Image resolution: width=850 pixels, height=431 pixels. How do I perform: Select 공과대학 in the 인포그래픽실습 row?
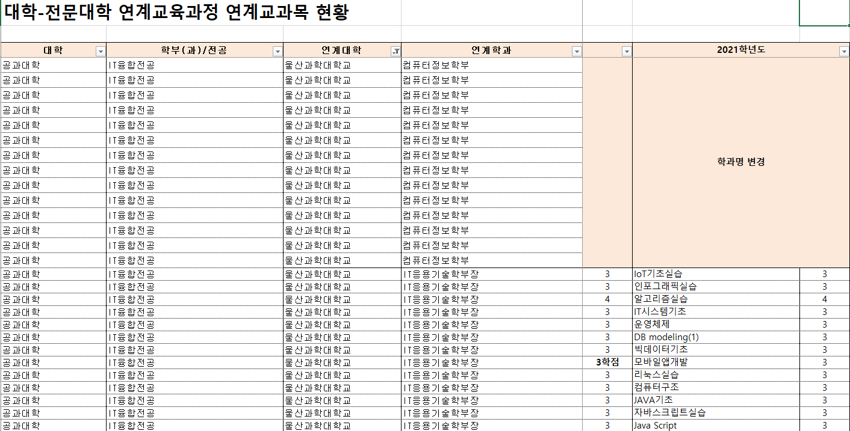pos(54,287)
